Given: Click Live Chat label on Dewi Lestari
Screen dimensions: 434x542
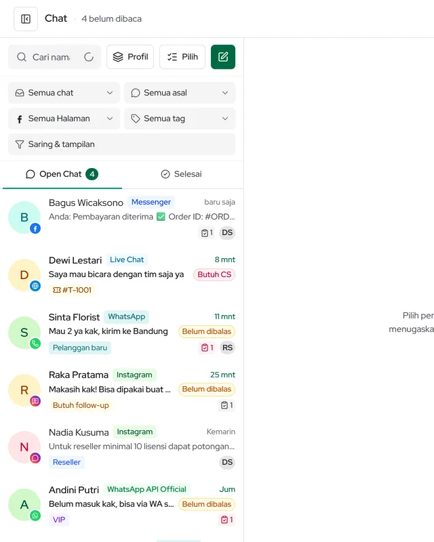Looking at the screenshot, I should (127, 259).
